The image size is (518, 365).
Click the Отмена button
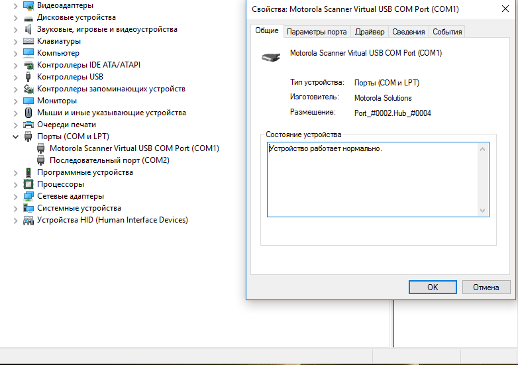pyautogui.click(x=486, y=287)
